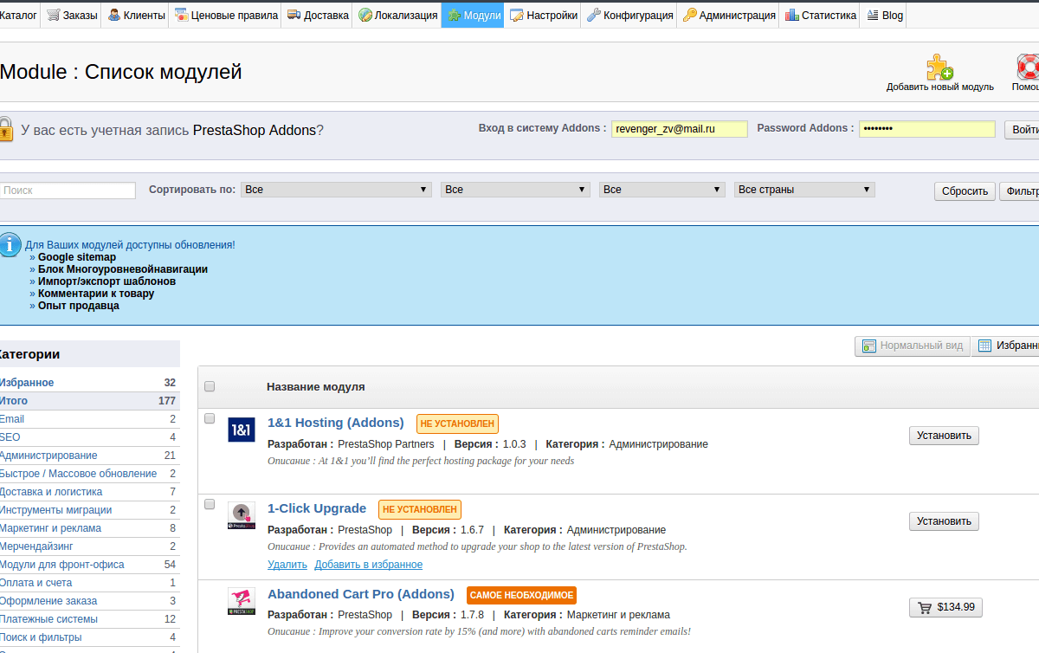Image resolution: width=1039 pixels, height=653 pixels.
Task: Focus the Password Addons field
Action: pyautogui.click(x=927, y=129)
